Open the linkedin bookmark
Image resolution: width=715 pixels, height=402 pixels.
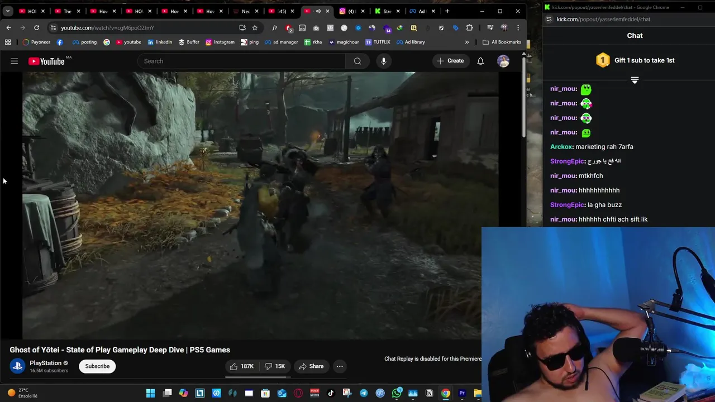coord(160,42)
